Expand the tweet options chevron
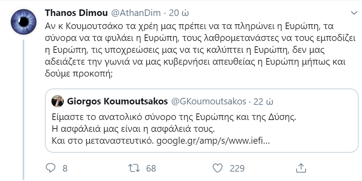This screenshot has height=181, width=362. [353, 14]
